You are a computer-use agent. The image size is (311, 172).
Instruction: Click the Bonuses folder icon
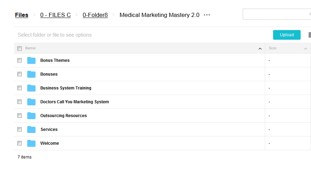click(x=31, y=74)
